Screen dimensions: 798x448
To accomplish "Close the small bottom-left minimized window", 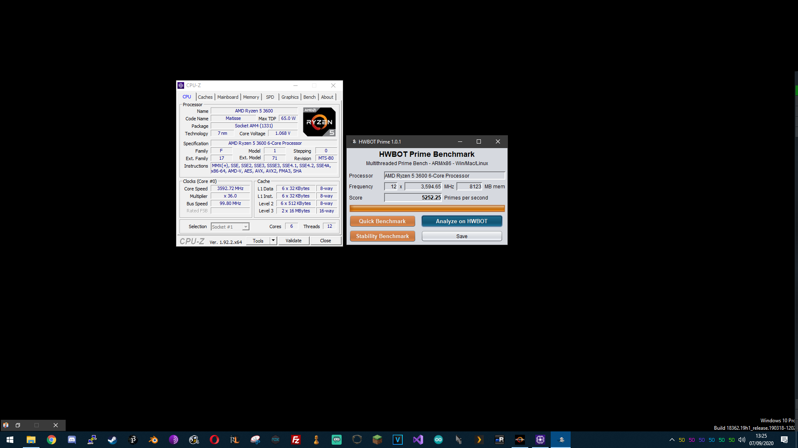I will pyautogui.click(x=55, y=425).
